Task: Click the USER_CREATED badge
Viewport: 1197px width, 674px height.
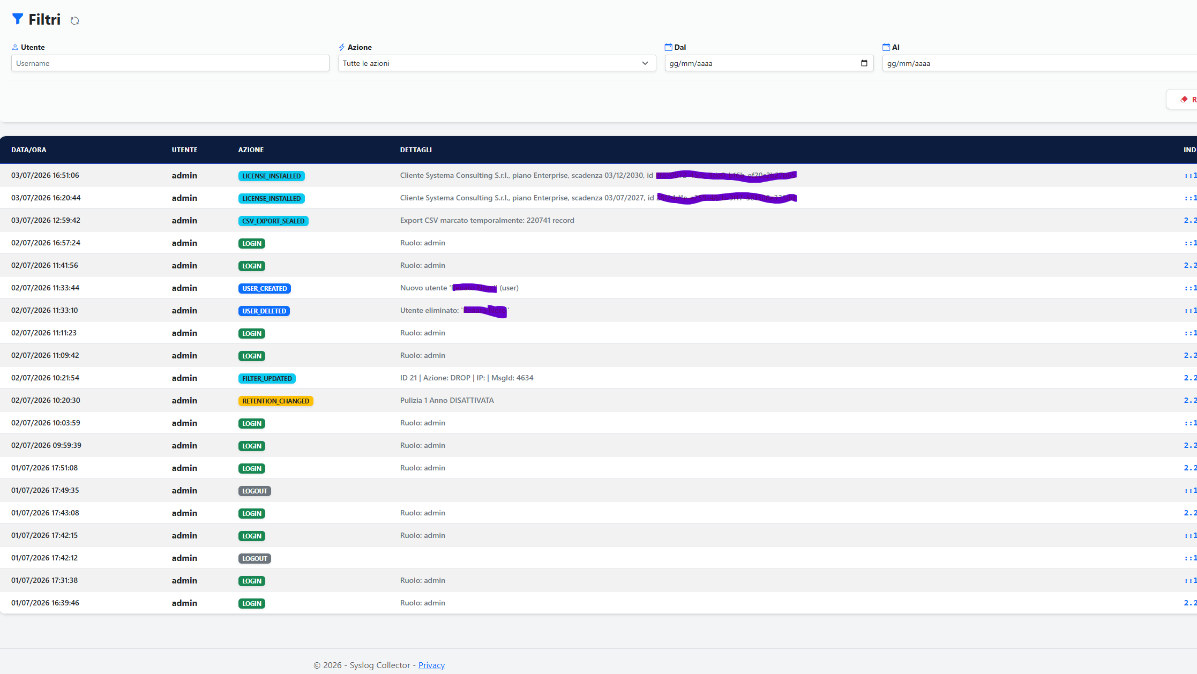Action: click(x=265, y=288)
